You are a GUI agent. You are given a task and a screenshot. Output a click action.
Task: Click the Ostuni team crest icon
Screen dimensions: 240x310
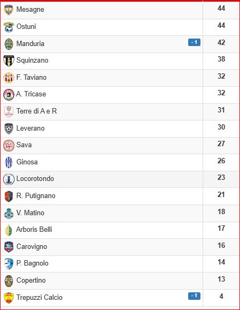(9, 27)
